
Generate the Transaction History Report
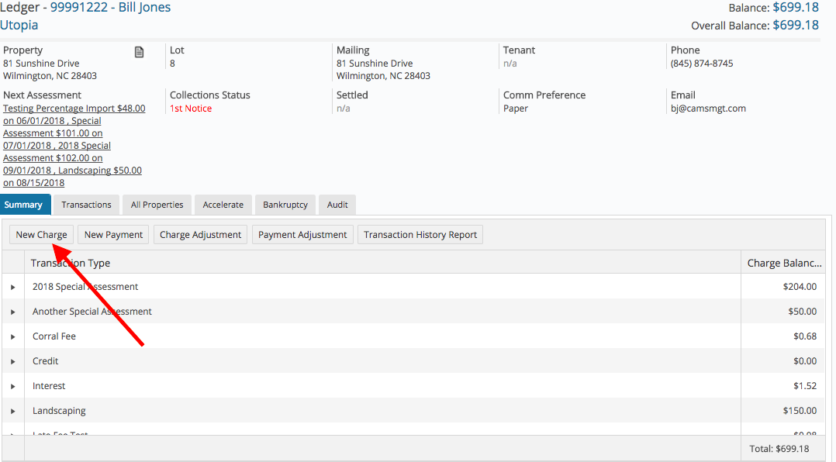pos(420,234)
